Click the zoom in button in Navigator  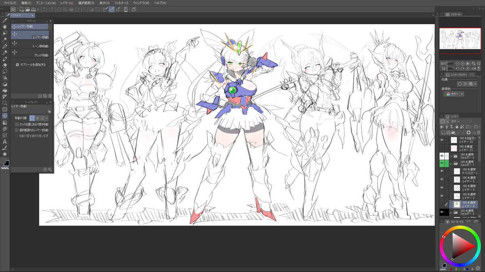(x=463, y=64)
